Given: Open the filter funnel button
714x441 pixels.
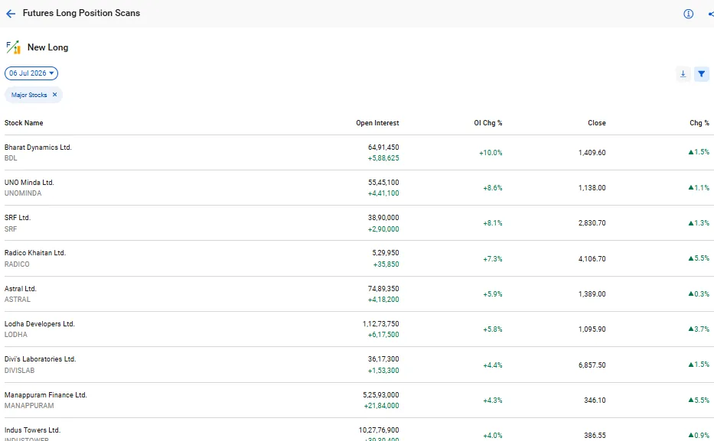Looking at the screenshot, I should (x=701, y=73).
